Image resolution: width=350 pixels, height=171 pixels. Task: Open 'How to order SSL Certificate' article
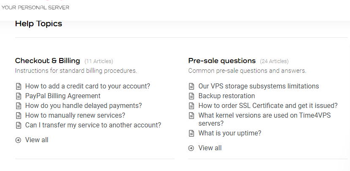coord(268,106)
